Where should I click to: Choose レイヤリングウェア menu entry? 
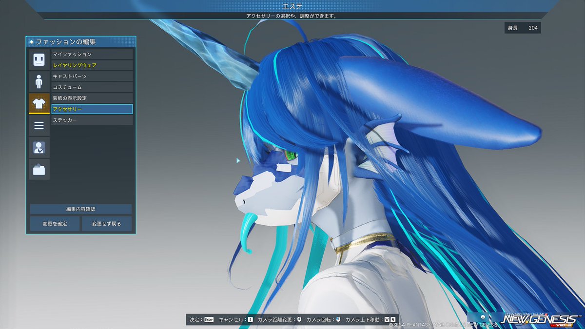[92, 65]
